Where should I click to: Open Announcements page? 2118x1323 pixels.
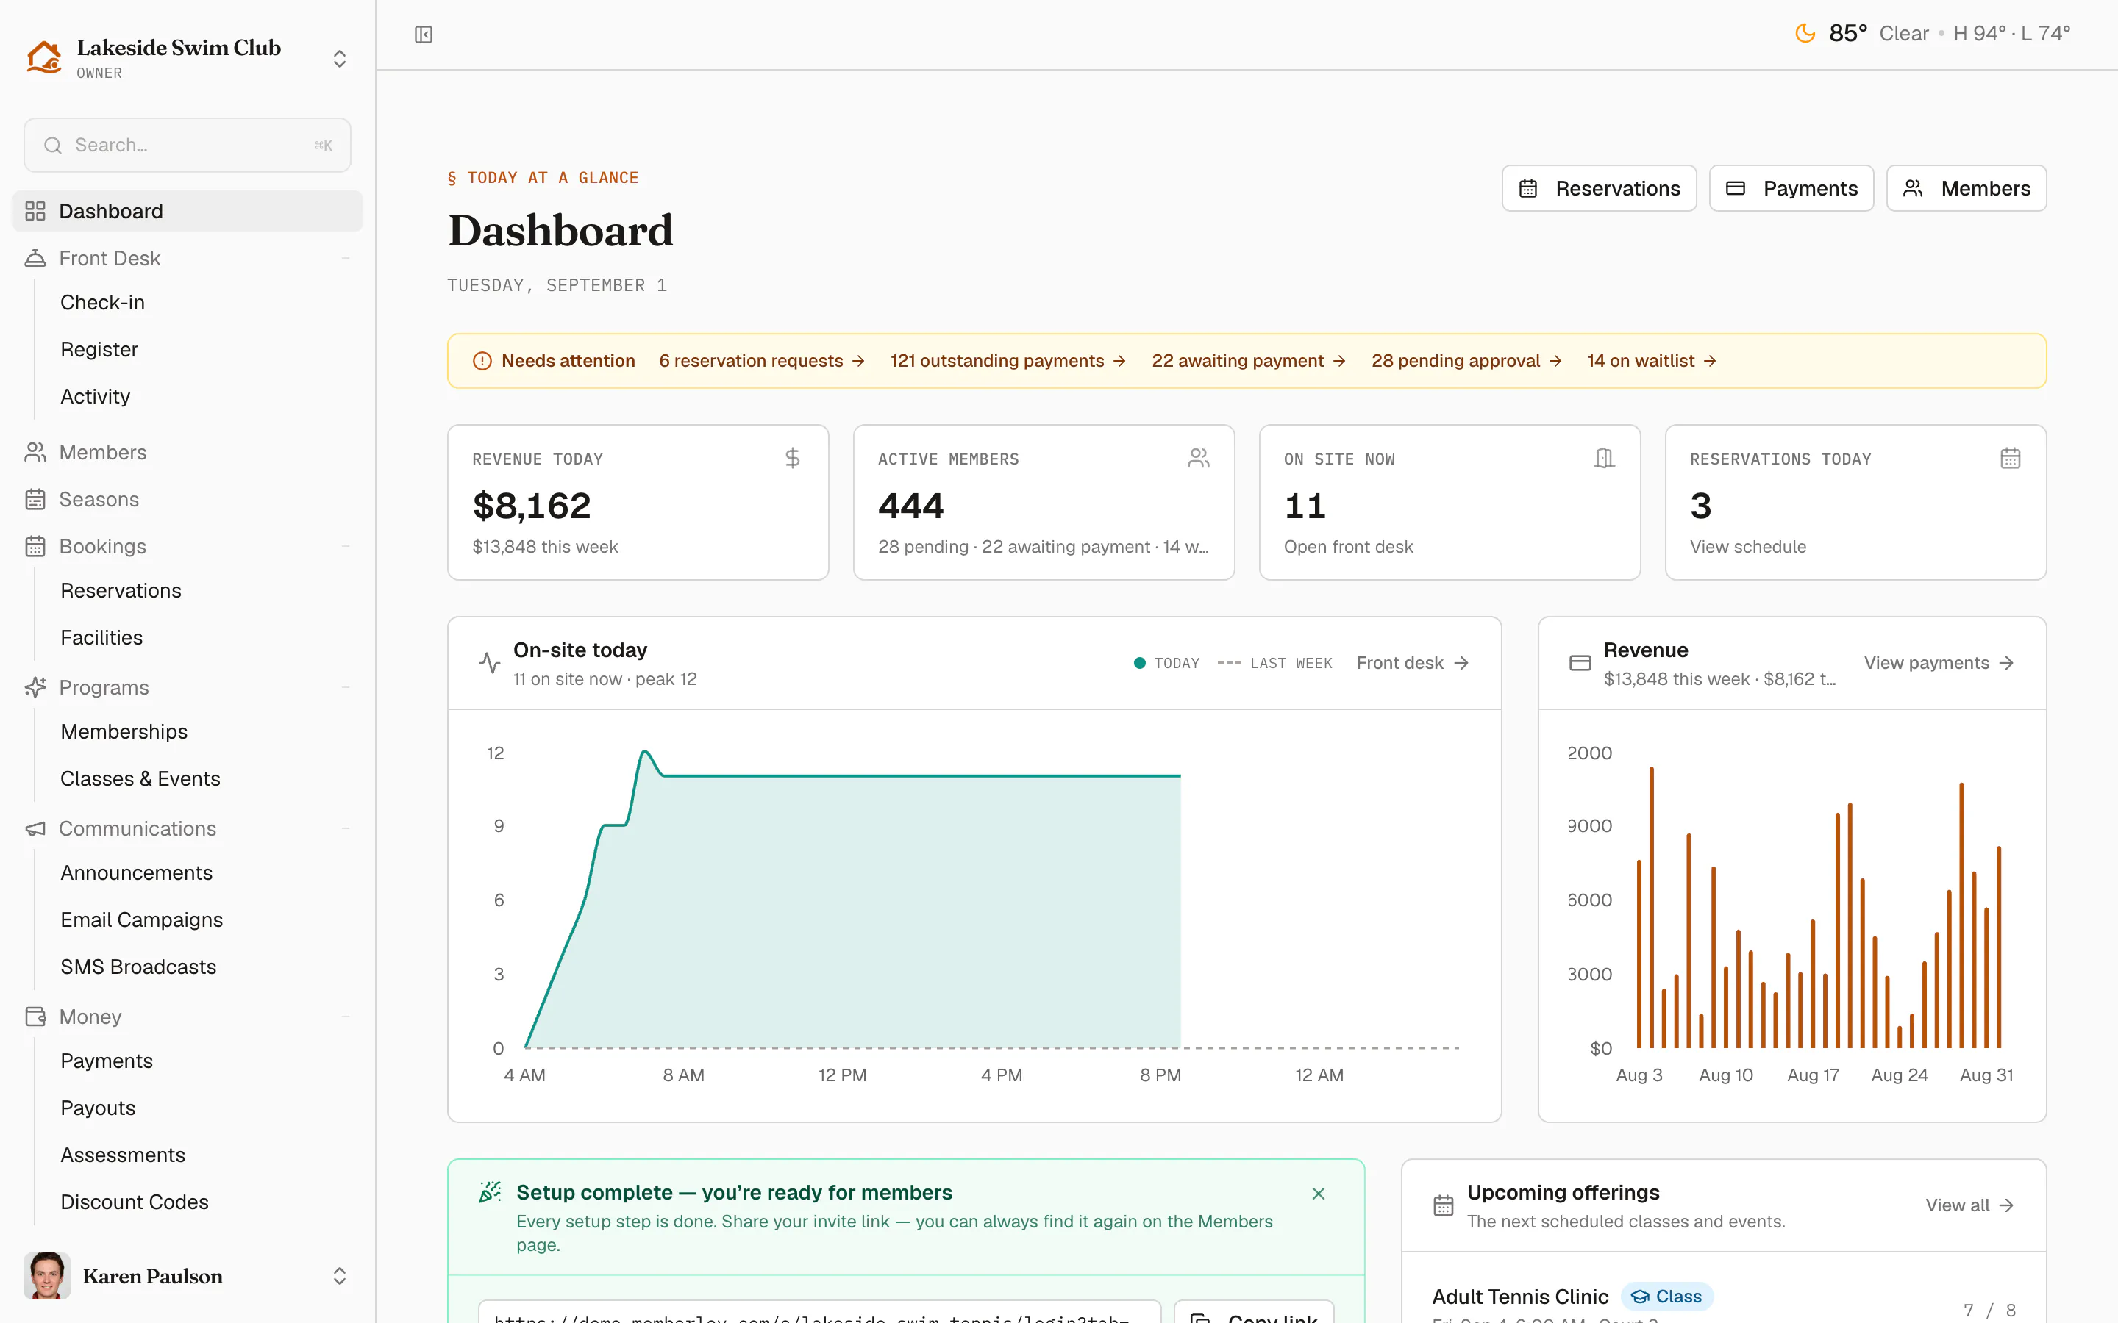[x=137, y=873]
